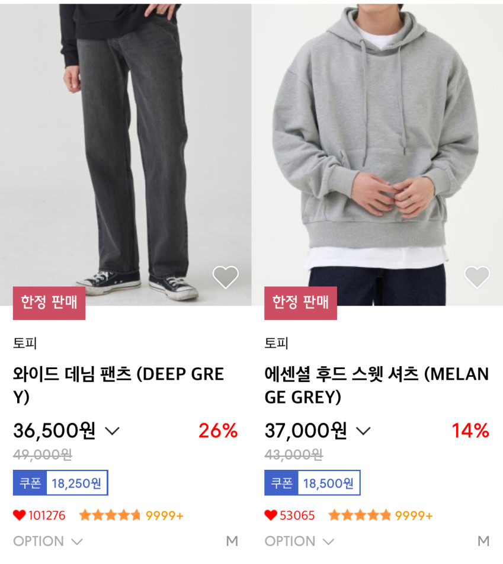Add wide denim pants to wishlist heart
Screen dimensions: 503x564
[x=225, y=277]
